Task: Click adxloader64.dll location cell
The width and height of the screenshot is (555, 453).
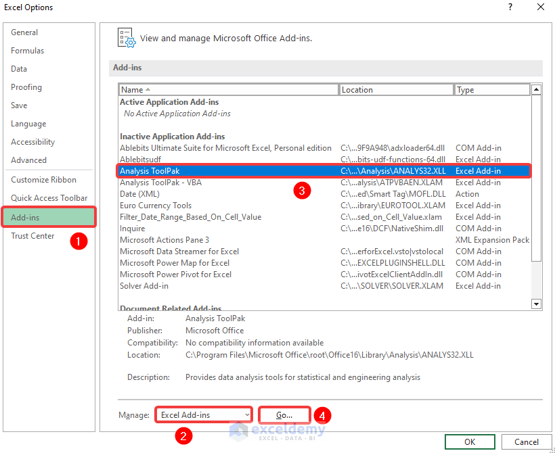Action: click(x=393, y=148)
